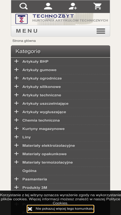Expand Artykuły ogrodnicze plus icon
Viewport: 121px width, 215px height.
tap(16, 78)
